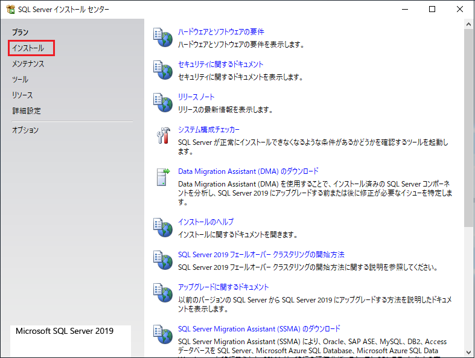Viewport: 475px width, 358px height.
Task: Click SQL Server Migration Assistant (SSMA) のダウンロード link
Action: point(259,329)
